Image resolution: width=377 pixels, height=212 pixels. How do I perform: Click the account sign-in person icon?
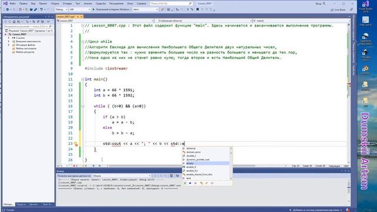coord(324,4)
